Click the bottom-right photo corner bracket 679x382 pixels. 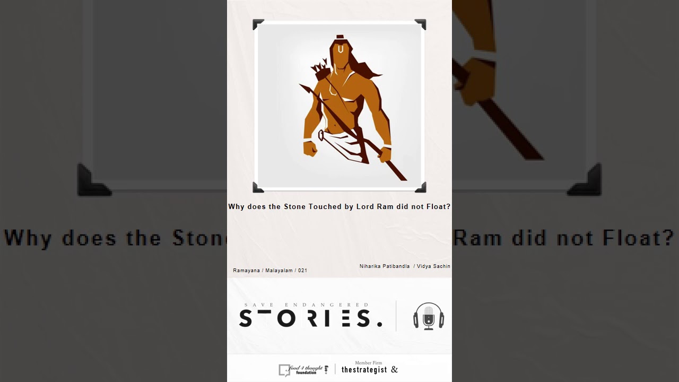(x=420, y=187)
